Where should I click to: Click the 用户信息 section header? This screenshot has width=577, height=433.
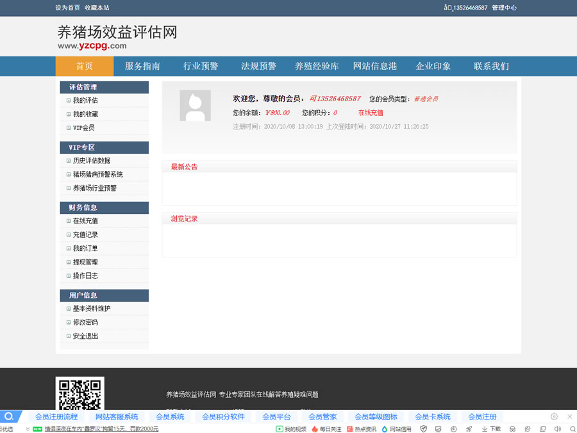[104, 295]
